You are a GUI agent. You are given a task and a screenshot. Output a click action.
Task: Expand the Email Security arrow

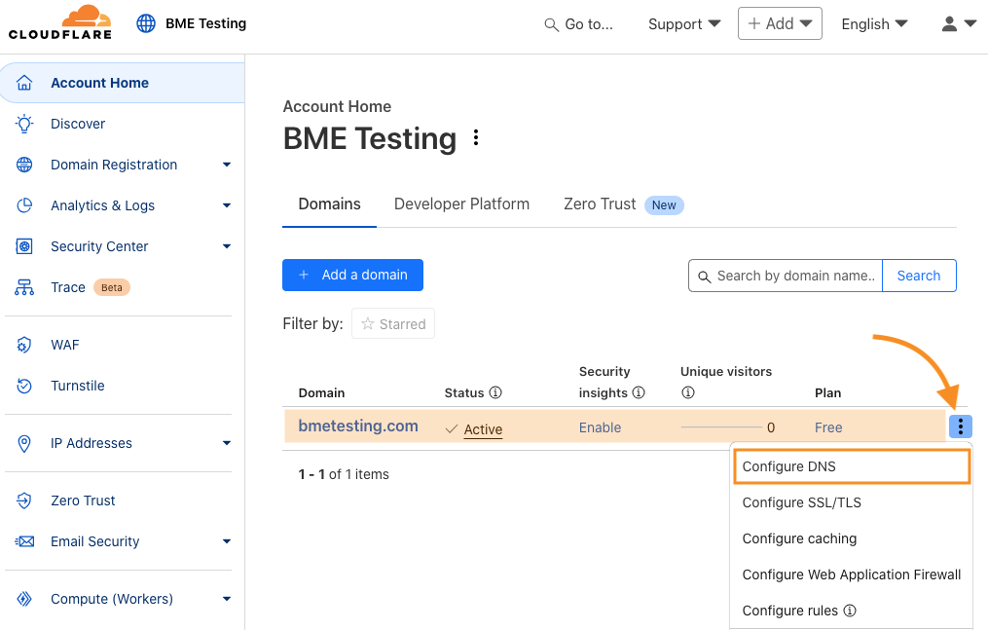click(227, 541)
